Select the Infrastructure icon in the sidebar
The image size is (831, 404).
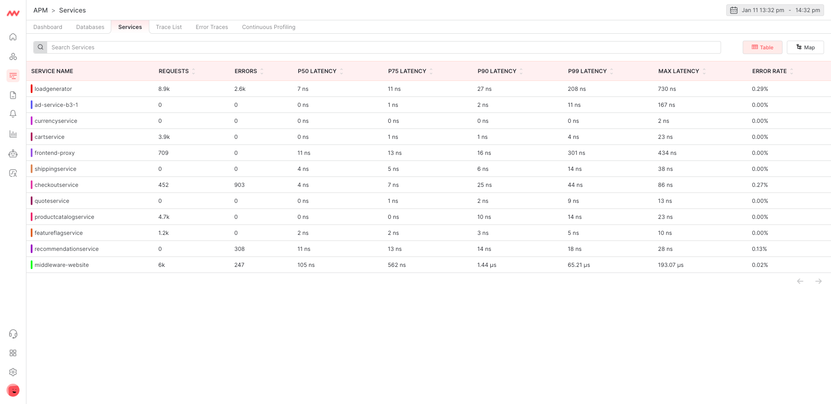13,56
